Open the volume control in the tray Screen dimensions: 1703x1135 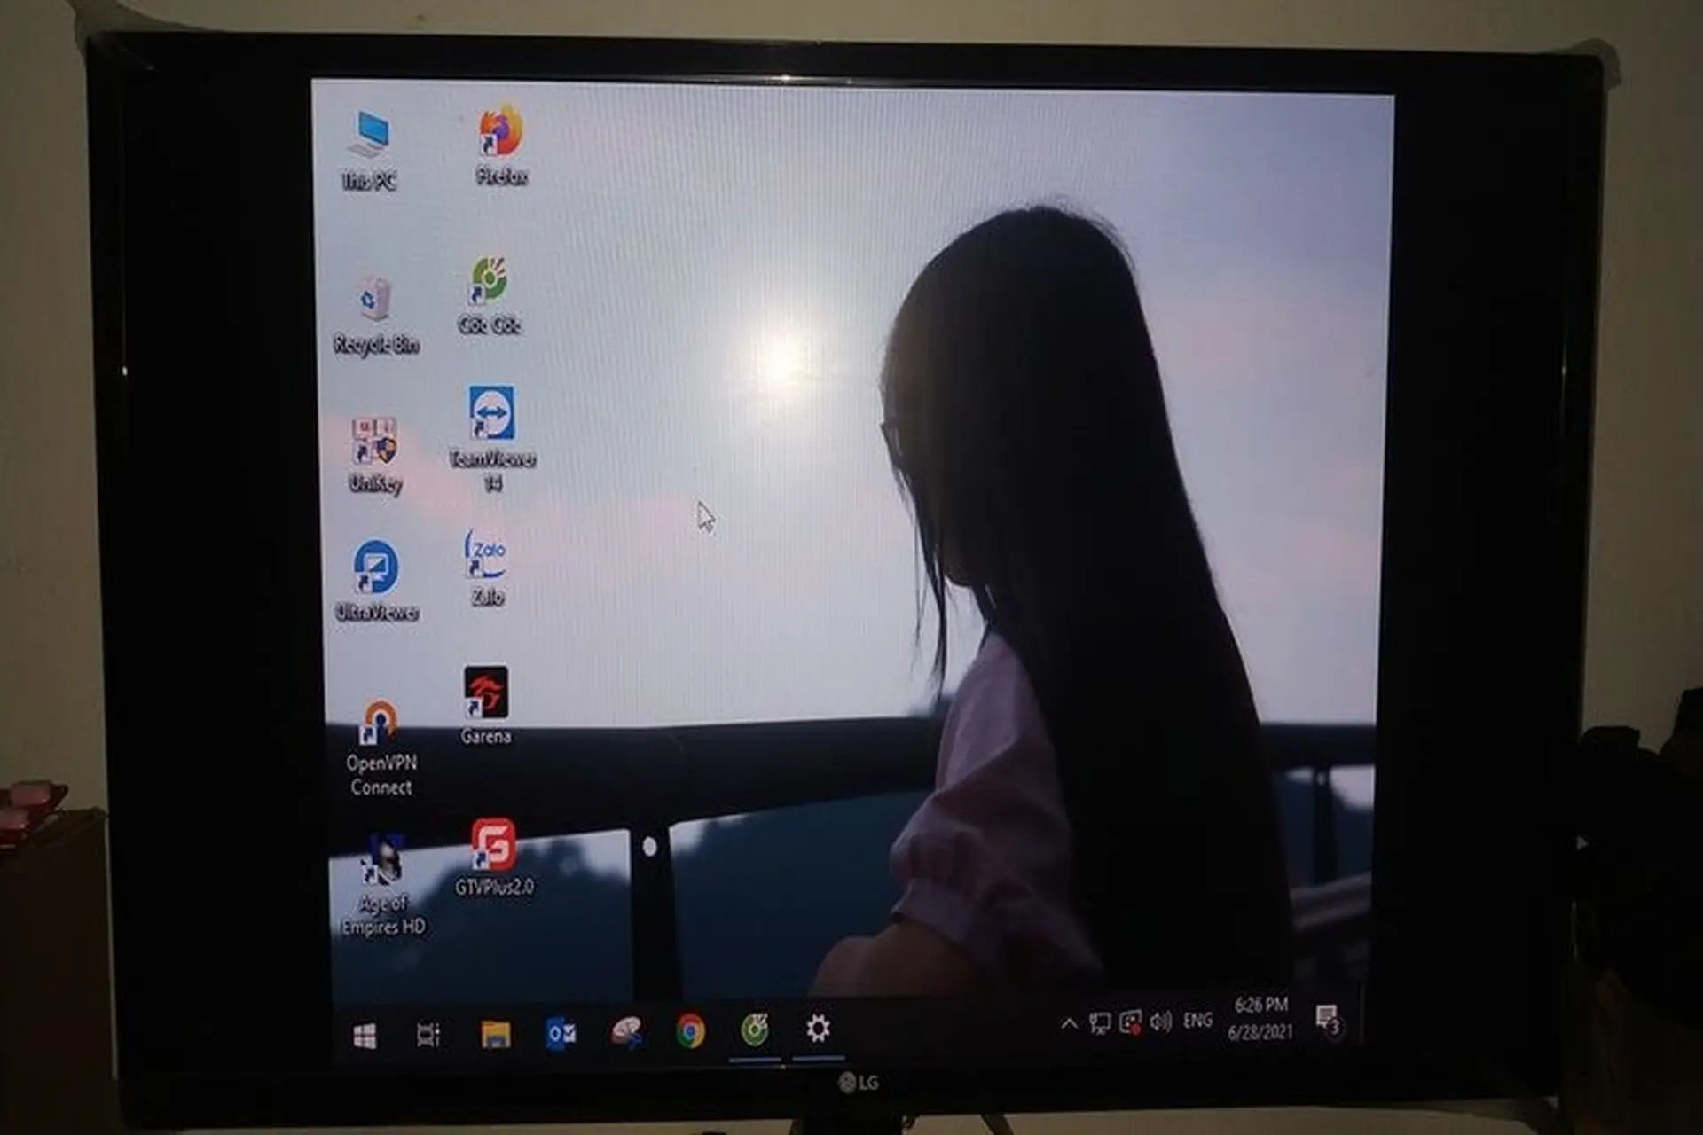pos(1160,1022)
